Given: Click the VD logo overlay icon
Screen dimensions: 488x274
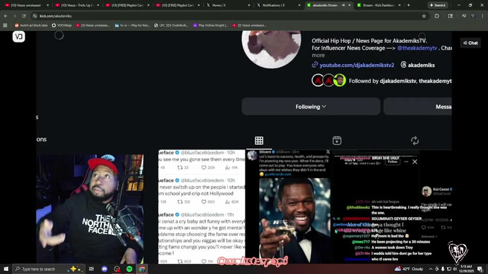Looking at the screenshot, I should pos(19,37).
